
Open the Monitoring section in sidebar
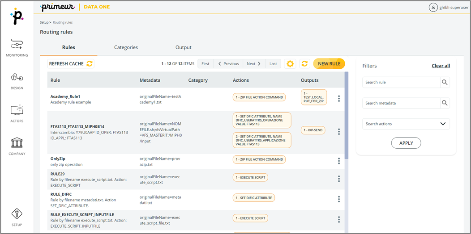click(17, 45)
